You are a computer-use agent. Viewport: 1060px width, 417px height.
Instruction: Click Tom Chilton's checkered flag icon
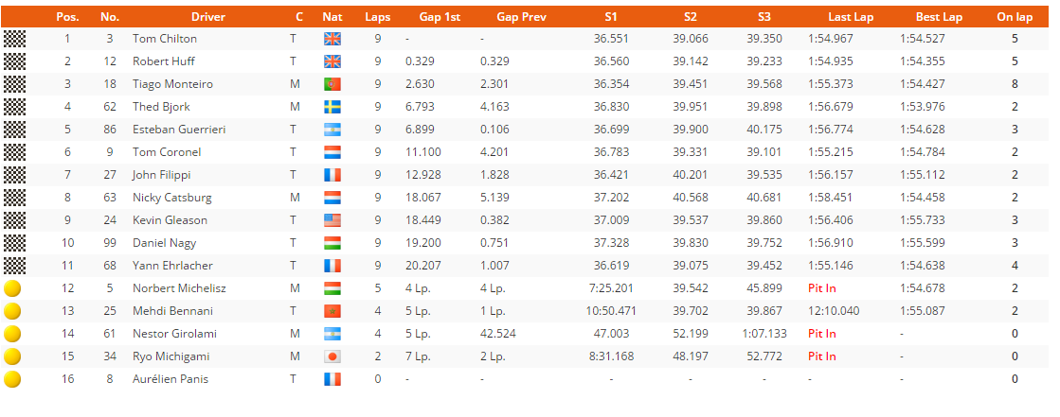pyautogui.click(x=14, y=39)
